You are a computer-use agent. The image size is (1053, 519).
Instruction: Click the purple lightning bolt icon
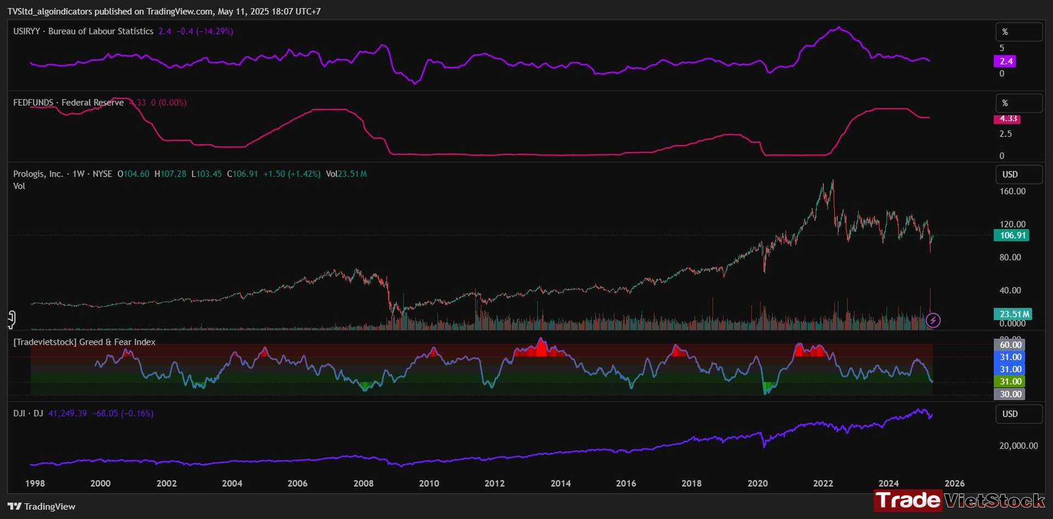pos(933,321)
